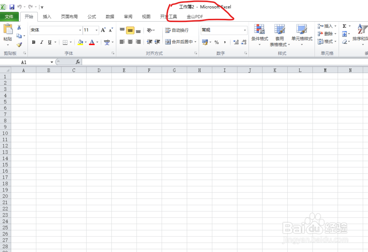This screenshot has width=368, height=252.
Task: Align text right
Action: (138, 42)
